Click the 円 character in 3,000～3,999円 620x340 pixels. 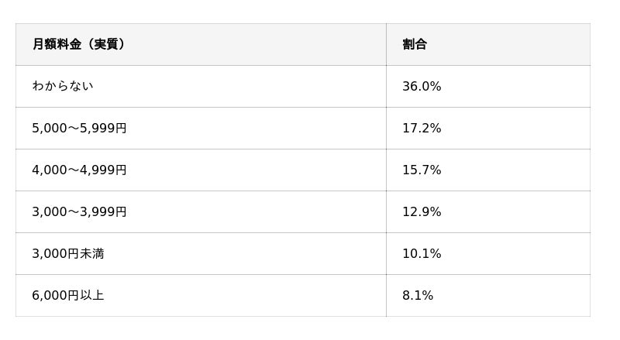coord(121,212)
